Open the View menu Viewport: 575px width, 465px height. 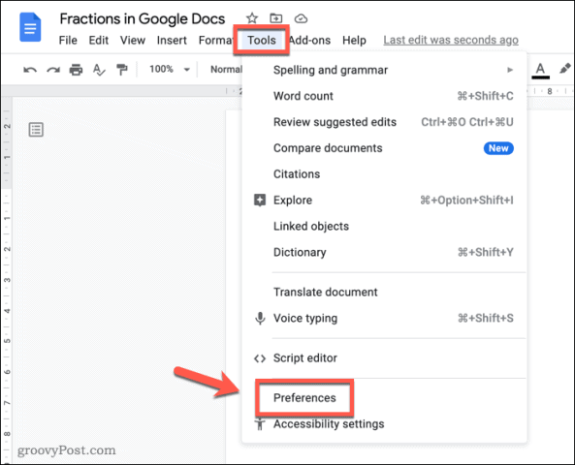133,40
